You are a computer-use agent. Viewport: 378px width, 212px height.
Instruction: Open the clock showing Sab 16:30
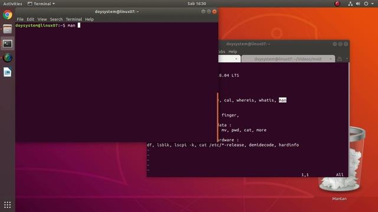(197, 4)
